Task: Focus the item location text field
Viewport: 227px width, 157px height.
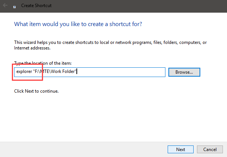Action: click(x=90, y=72)
